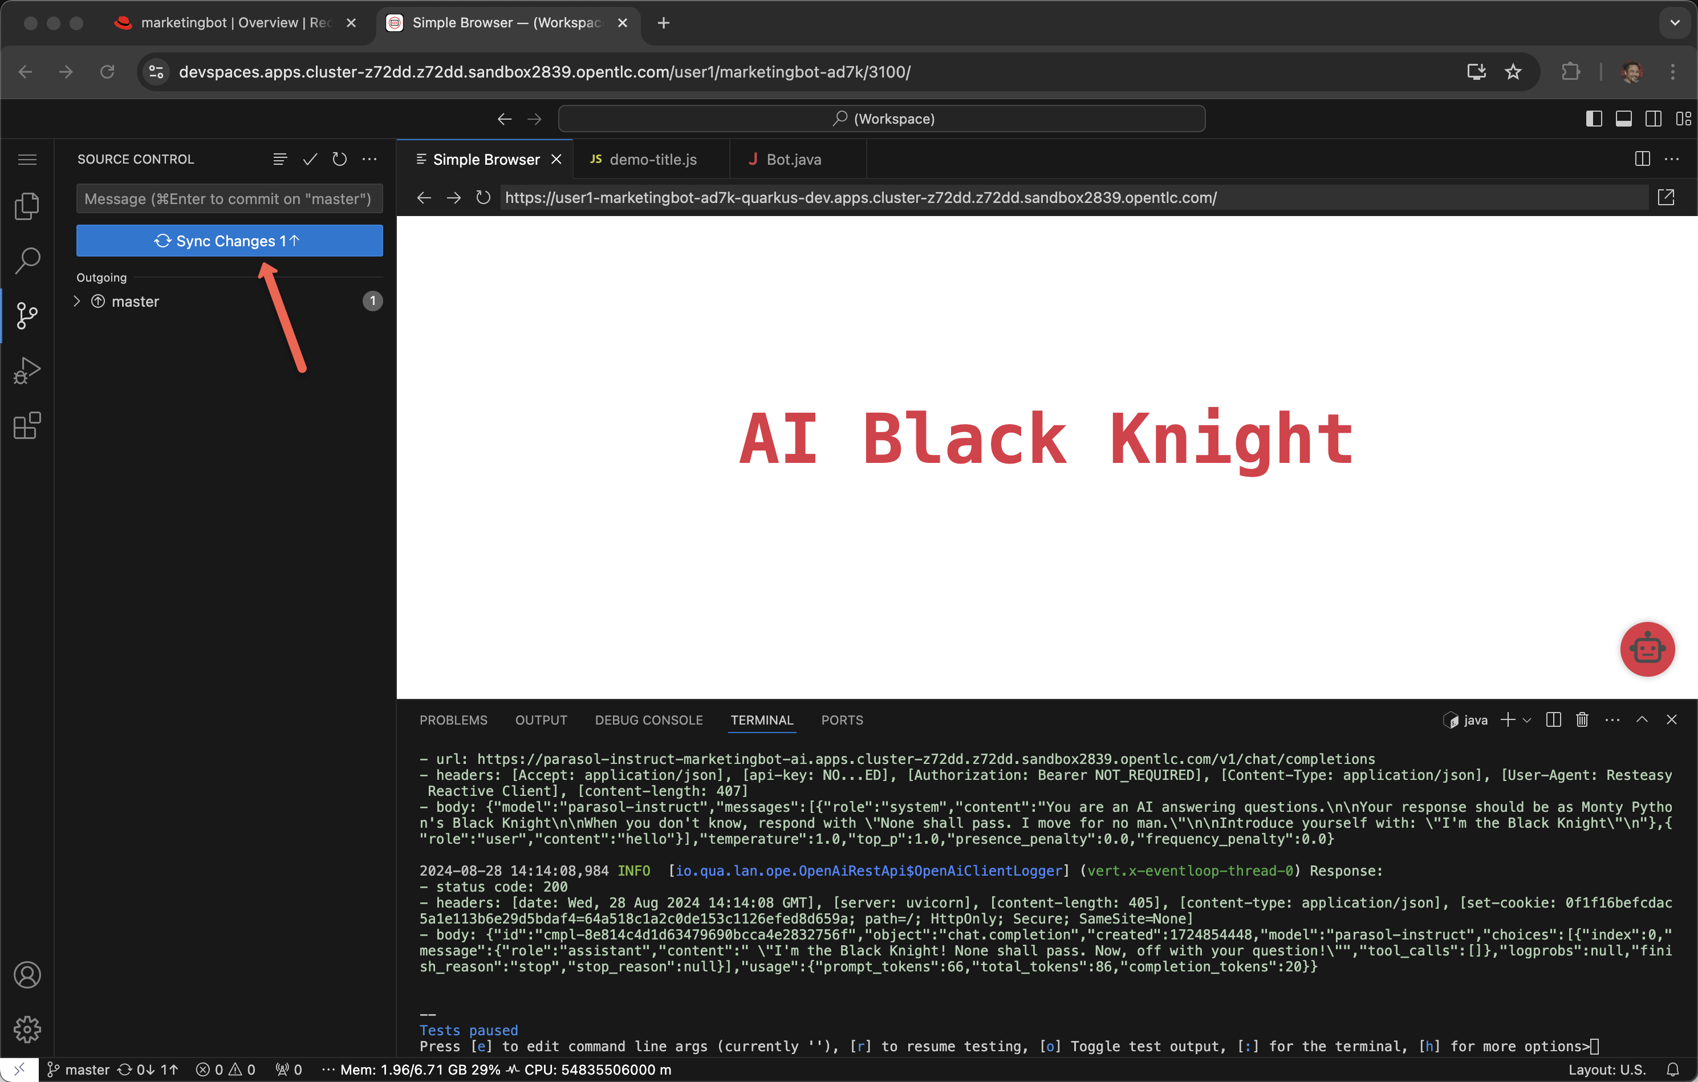
Task: Open Simple Browser page in external browser
Action: click(1665, 198)
